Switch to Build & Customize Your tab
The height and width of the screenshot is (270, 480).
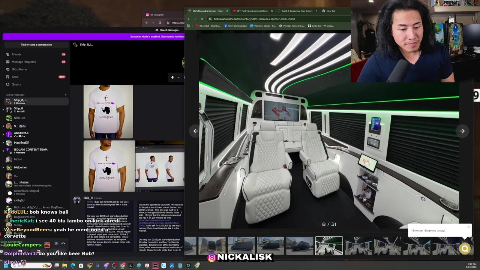click(x=297, y=11)
